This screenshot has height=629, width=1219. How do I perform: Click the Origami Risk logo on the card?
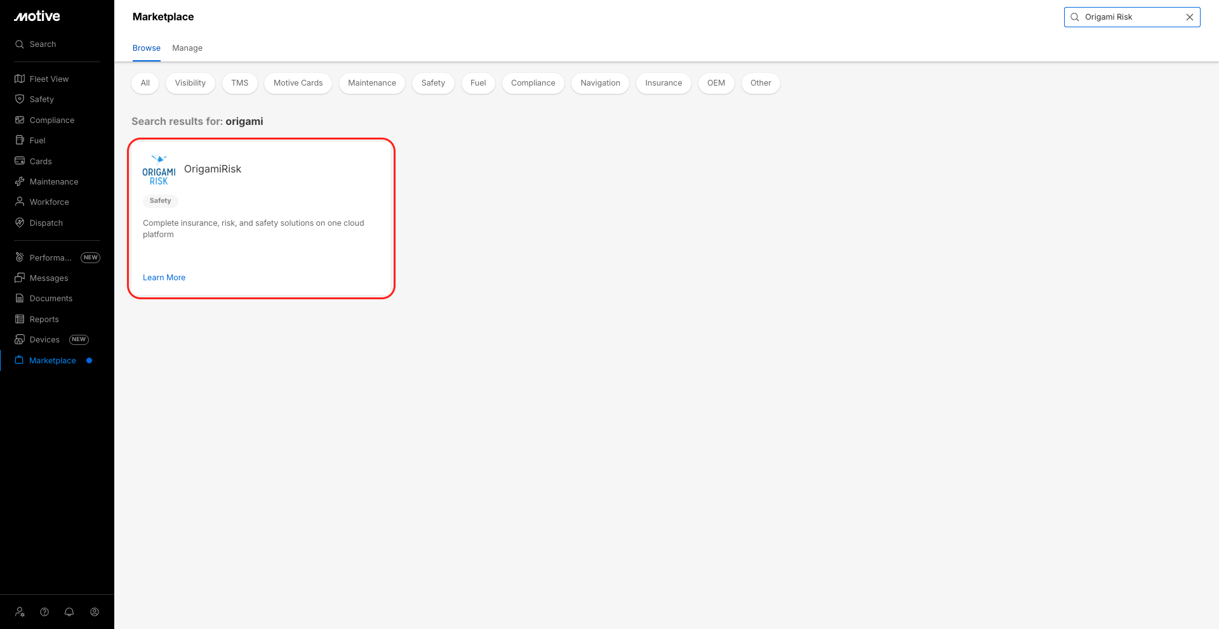(159, 170)
